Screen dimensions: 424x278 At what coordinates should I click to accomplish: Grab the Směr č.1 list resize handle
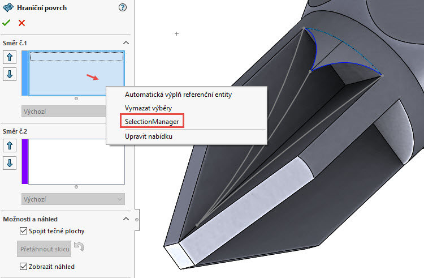coord(76,99)
